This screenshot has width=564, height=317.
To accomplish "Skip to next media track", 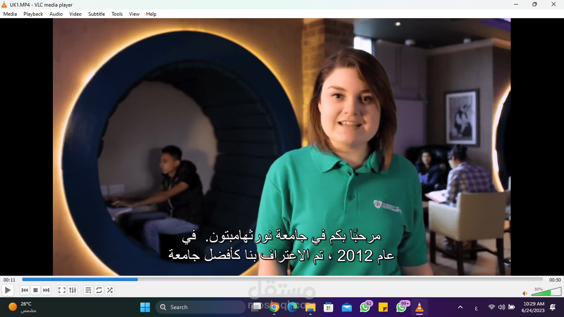I will click(x=46, y=290).
